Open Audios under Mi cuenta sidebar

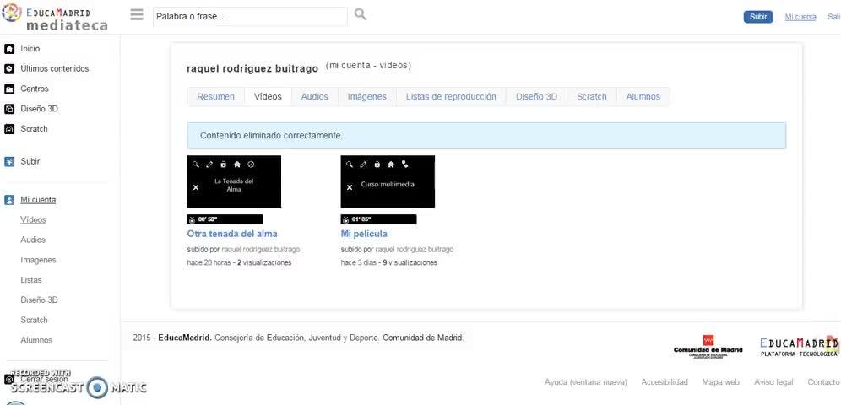(x=33, y=240)
